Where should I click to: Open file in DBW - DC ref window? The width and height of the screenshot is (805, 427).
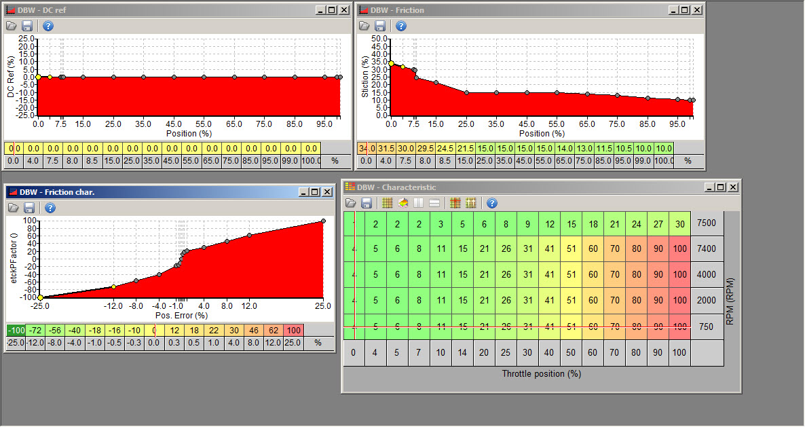(12, 26)
